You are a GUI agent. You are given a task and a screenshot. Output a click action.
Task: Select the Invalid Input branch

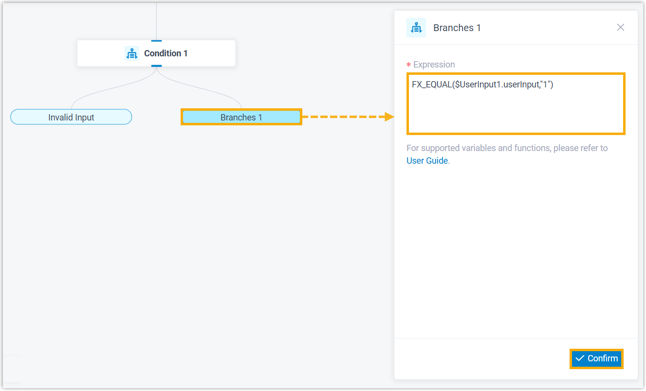point(71,117)
